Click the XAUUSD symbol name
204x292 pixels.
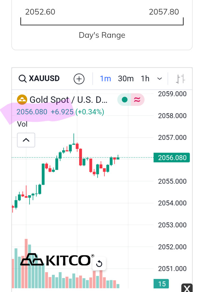[44, 79]
